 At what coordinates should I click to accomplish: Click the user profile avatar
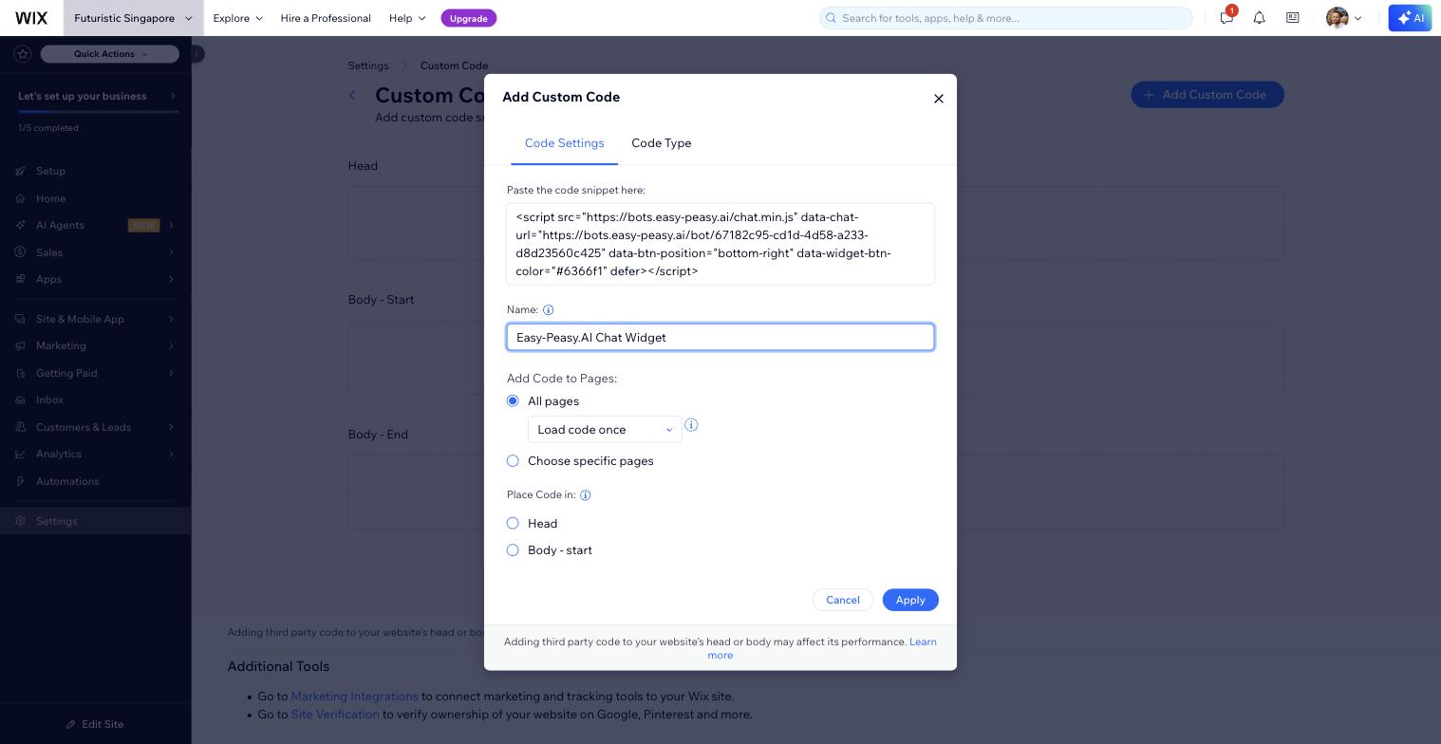1337,18
